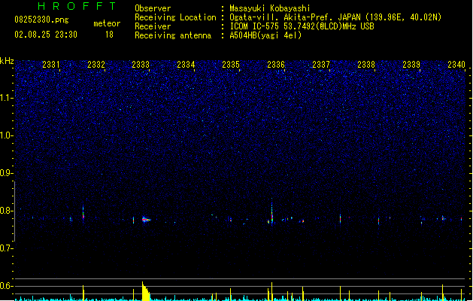Image resolution: width=473 pixels, height=301 pixels.
Task: Click the 2338 time marker
Action: pos(366,65)
